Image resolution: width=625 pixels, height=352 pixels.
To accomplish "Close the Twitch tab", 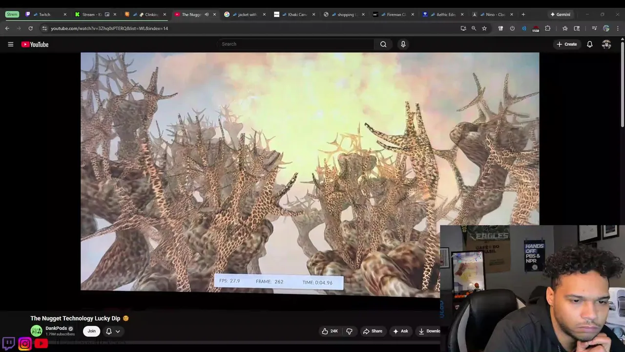I will [65, 14].
